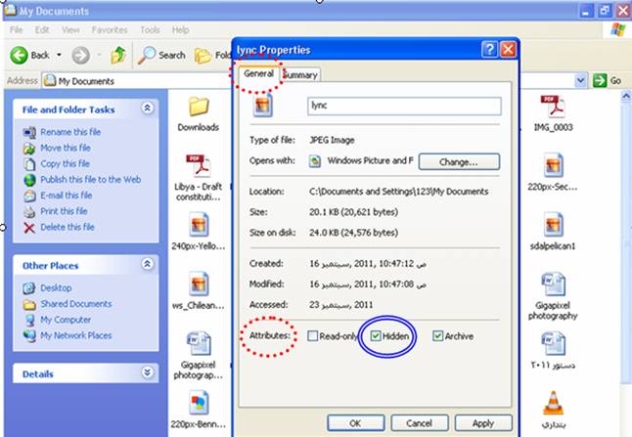Click the globe icon beside Publish this file

pyautogui.click(x=29, y=180)
